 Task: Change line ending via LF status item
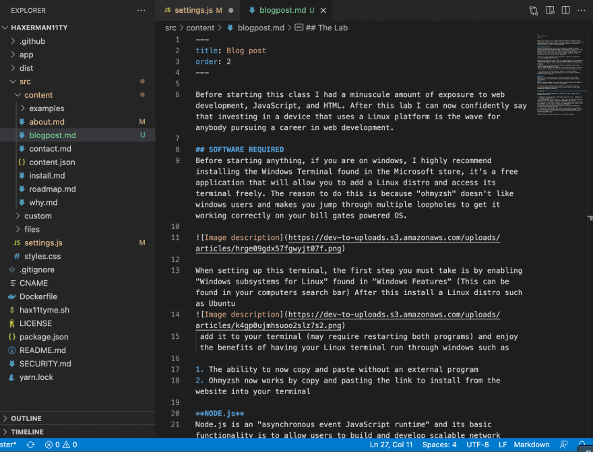[503, 445]
